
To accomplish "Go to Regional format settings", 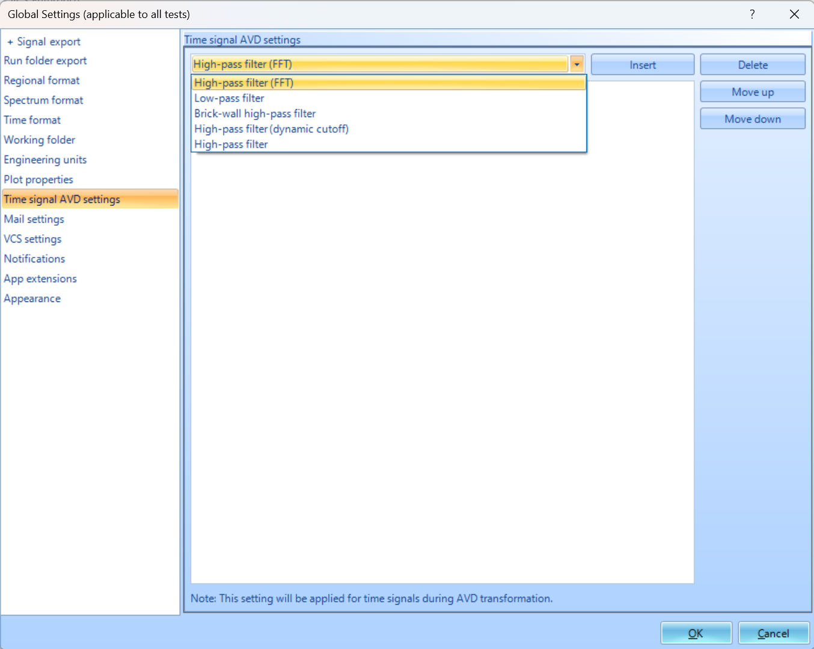I will click(x=41, y=80).
